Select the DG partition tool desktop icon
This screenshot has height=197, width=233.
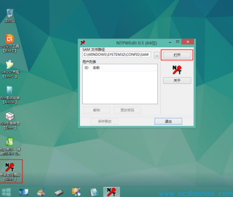point(10,43)
